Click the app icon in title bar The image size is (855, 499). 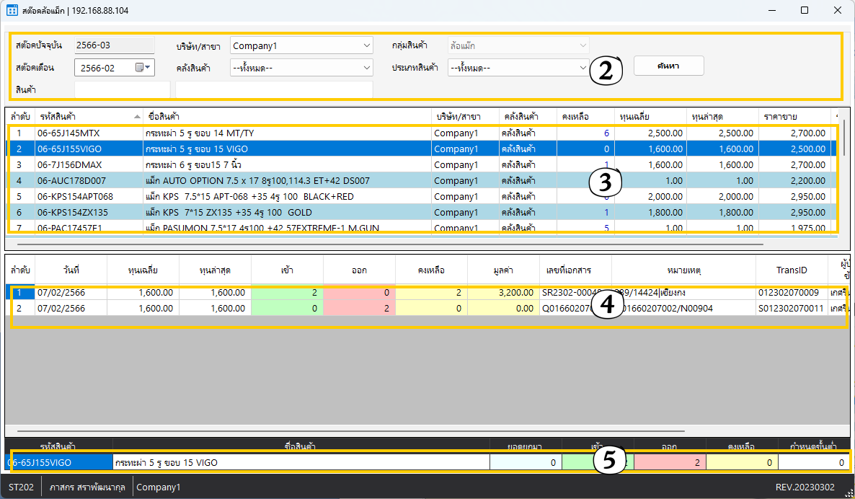tap(12, 11)
